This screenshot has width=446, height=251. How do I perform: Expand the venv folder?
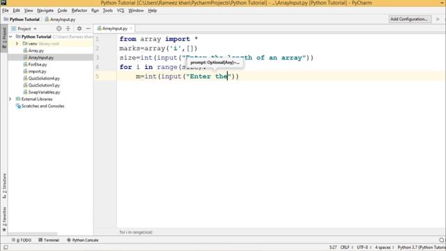[x=17, y=43]
